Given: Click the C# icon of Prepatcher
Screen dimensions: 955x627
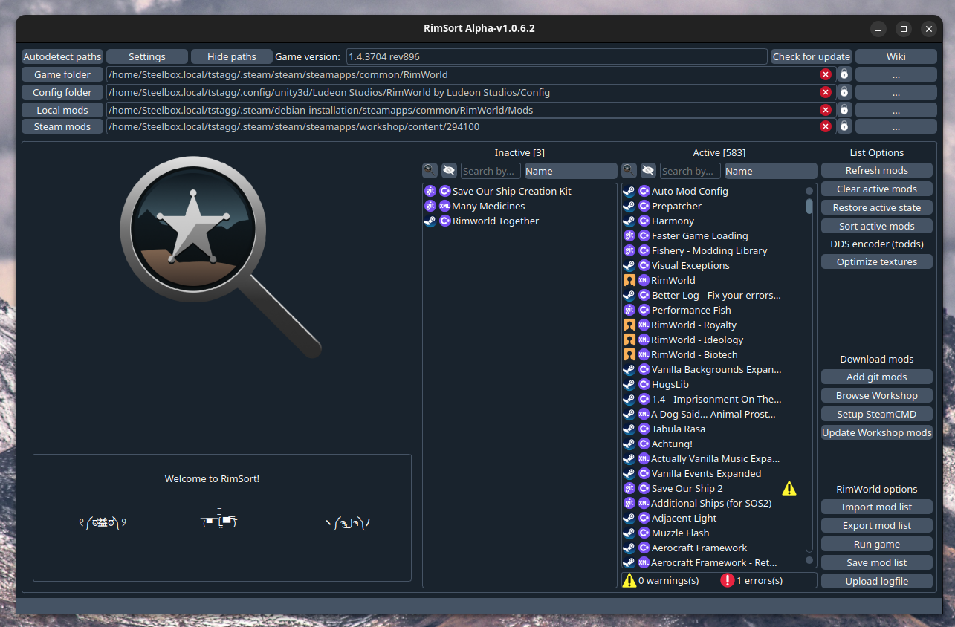Looking at the screenshot, I should pos(644,206).
